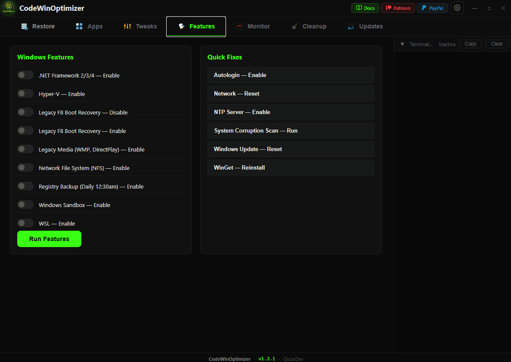The width and height of the screenshot is (511, 362).
Task: Click the Monitor tab icon
Action: point(239,26)
